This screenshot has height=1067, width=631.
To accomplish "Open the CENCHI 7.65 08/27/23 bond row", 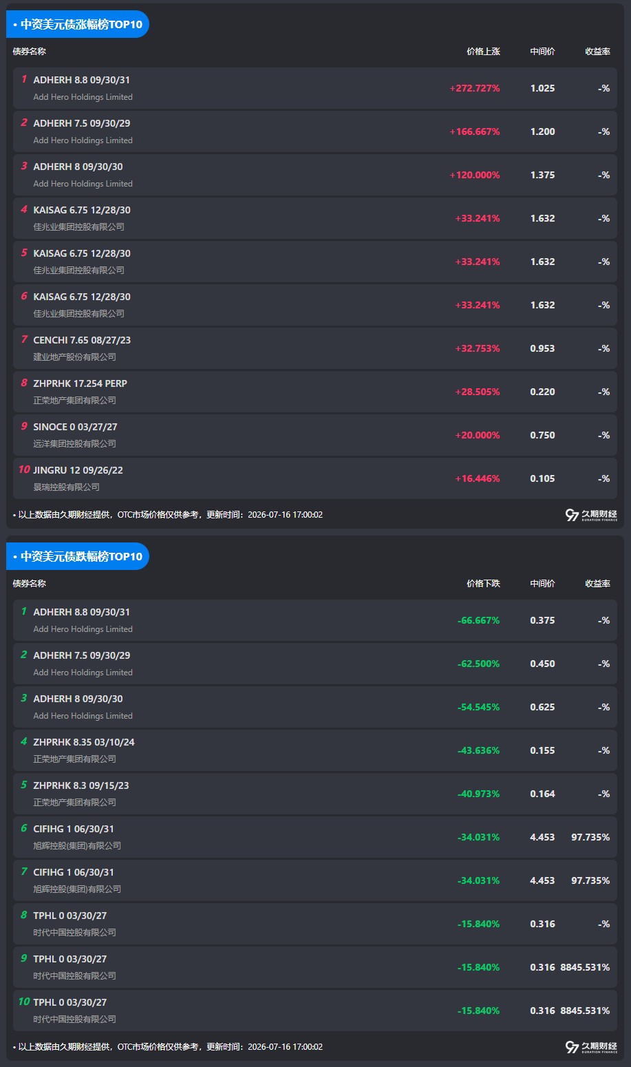I will coord(315,348).
